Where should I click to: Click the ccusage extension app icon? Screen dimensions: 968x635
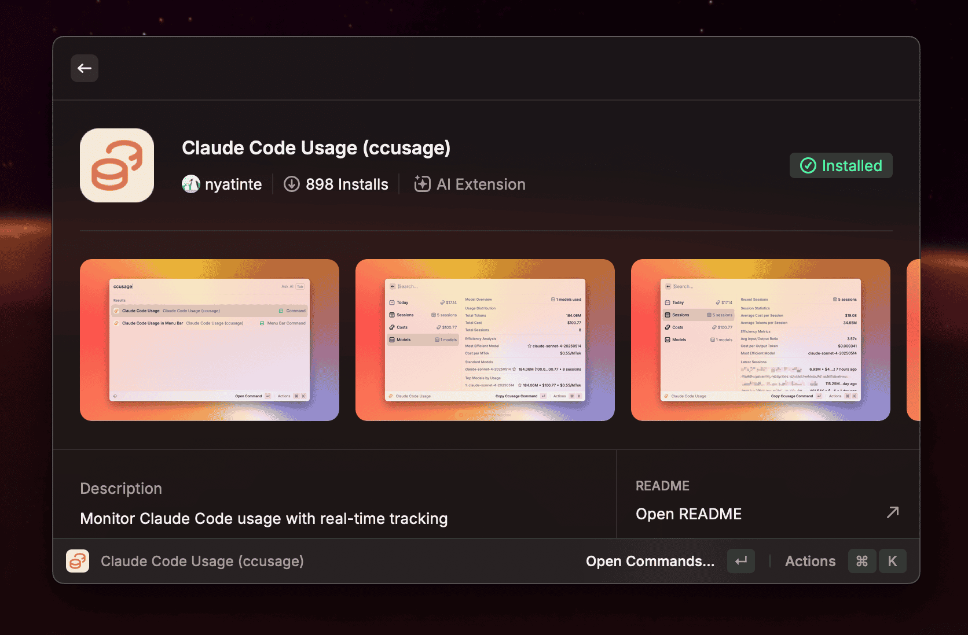pos(117,165)
